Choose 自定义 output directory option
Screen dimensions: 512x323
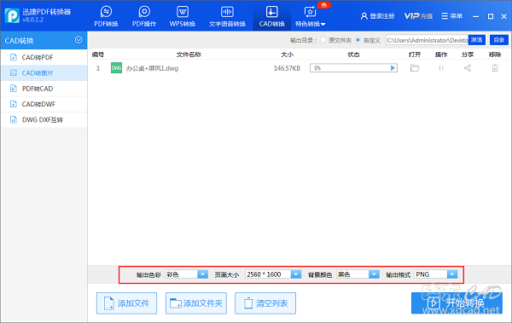369,40
